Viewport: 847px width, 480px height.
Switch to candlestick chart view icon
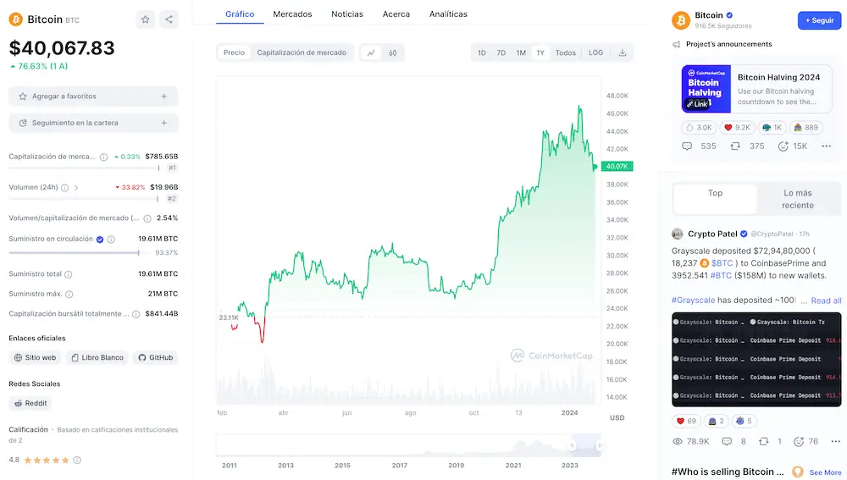tap(393, 52)
